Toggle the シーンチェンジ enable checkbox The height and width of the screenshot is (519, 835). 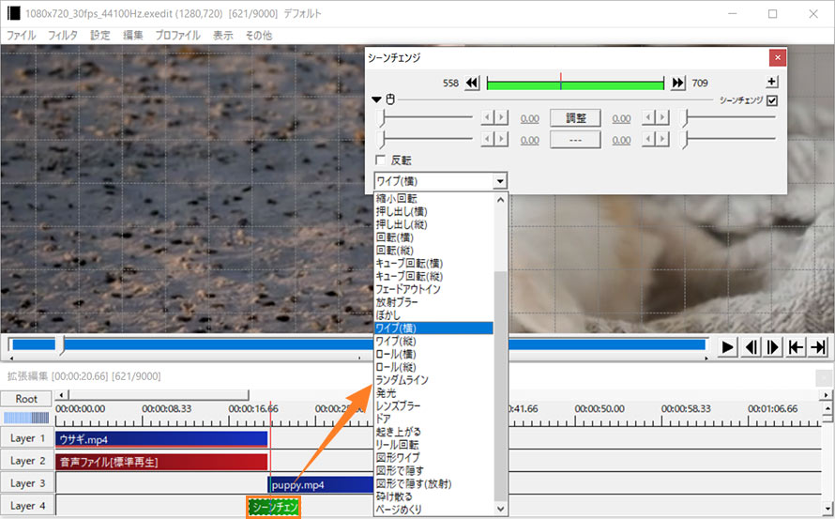point(771,100)
